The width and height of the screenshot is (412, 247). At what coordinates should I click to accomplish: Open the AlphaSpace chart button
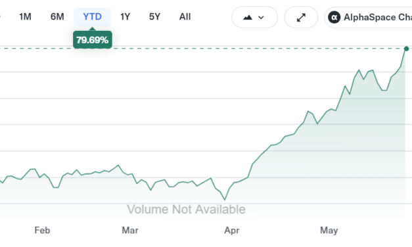pos(369,17)
